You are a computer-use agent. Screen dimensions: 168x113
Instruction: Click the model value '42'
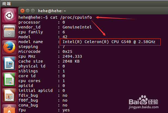click(x=65, y=37)
